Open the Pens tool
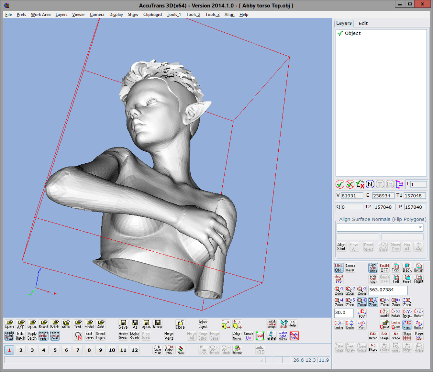The height and width of the screenshot is (372, 433). (180, 350)
